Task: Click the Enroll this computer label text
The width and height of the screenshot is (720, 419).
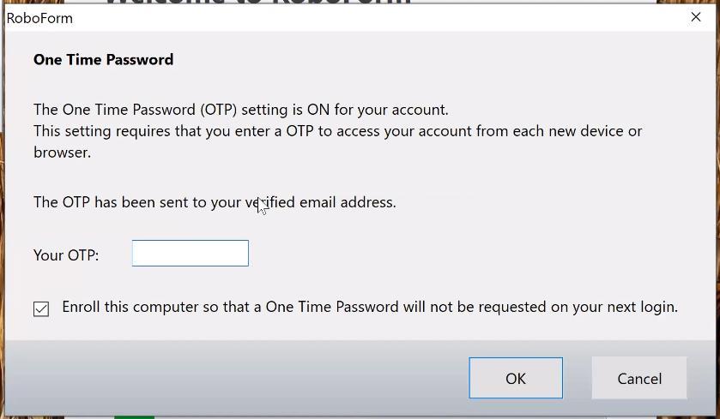Action: 369,307
